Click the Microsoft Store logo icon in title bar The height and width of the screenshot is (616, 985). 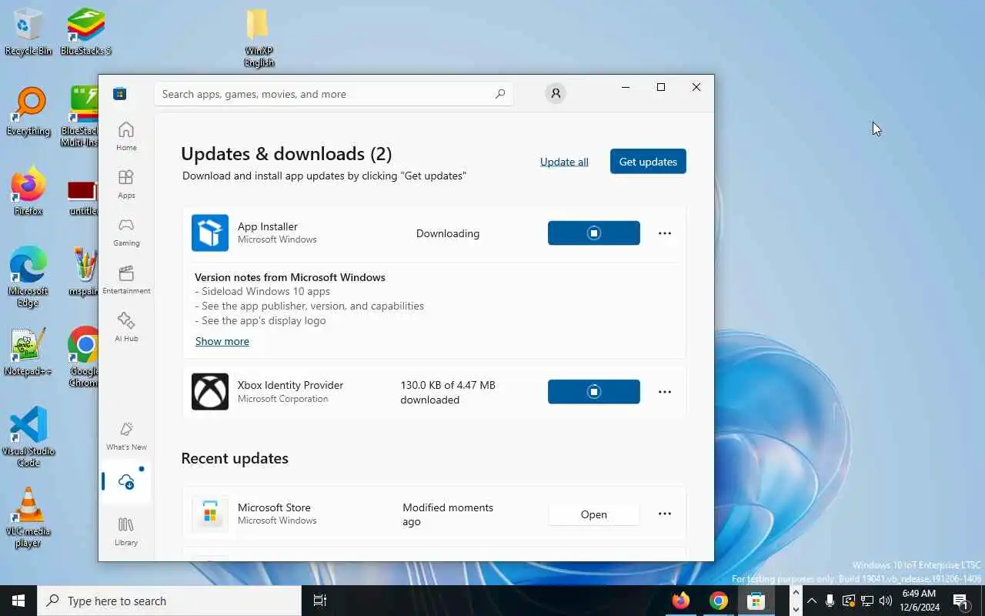tap(119, 94)
